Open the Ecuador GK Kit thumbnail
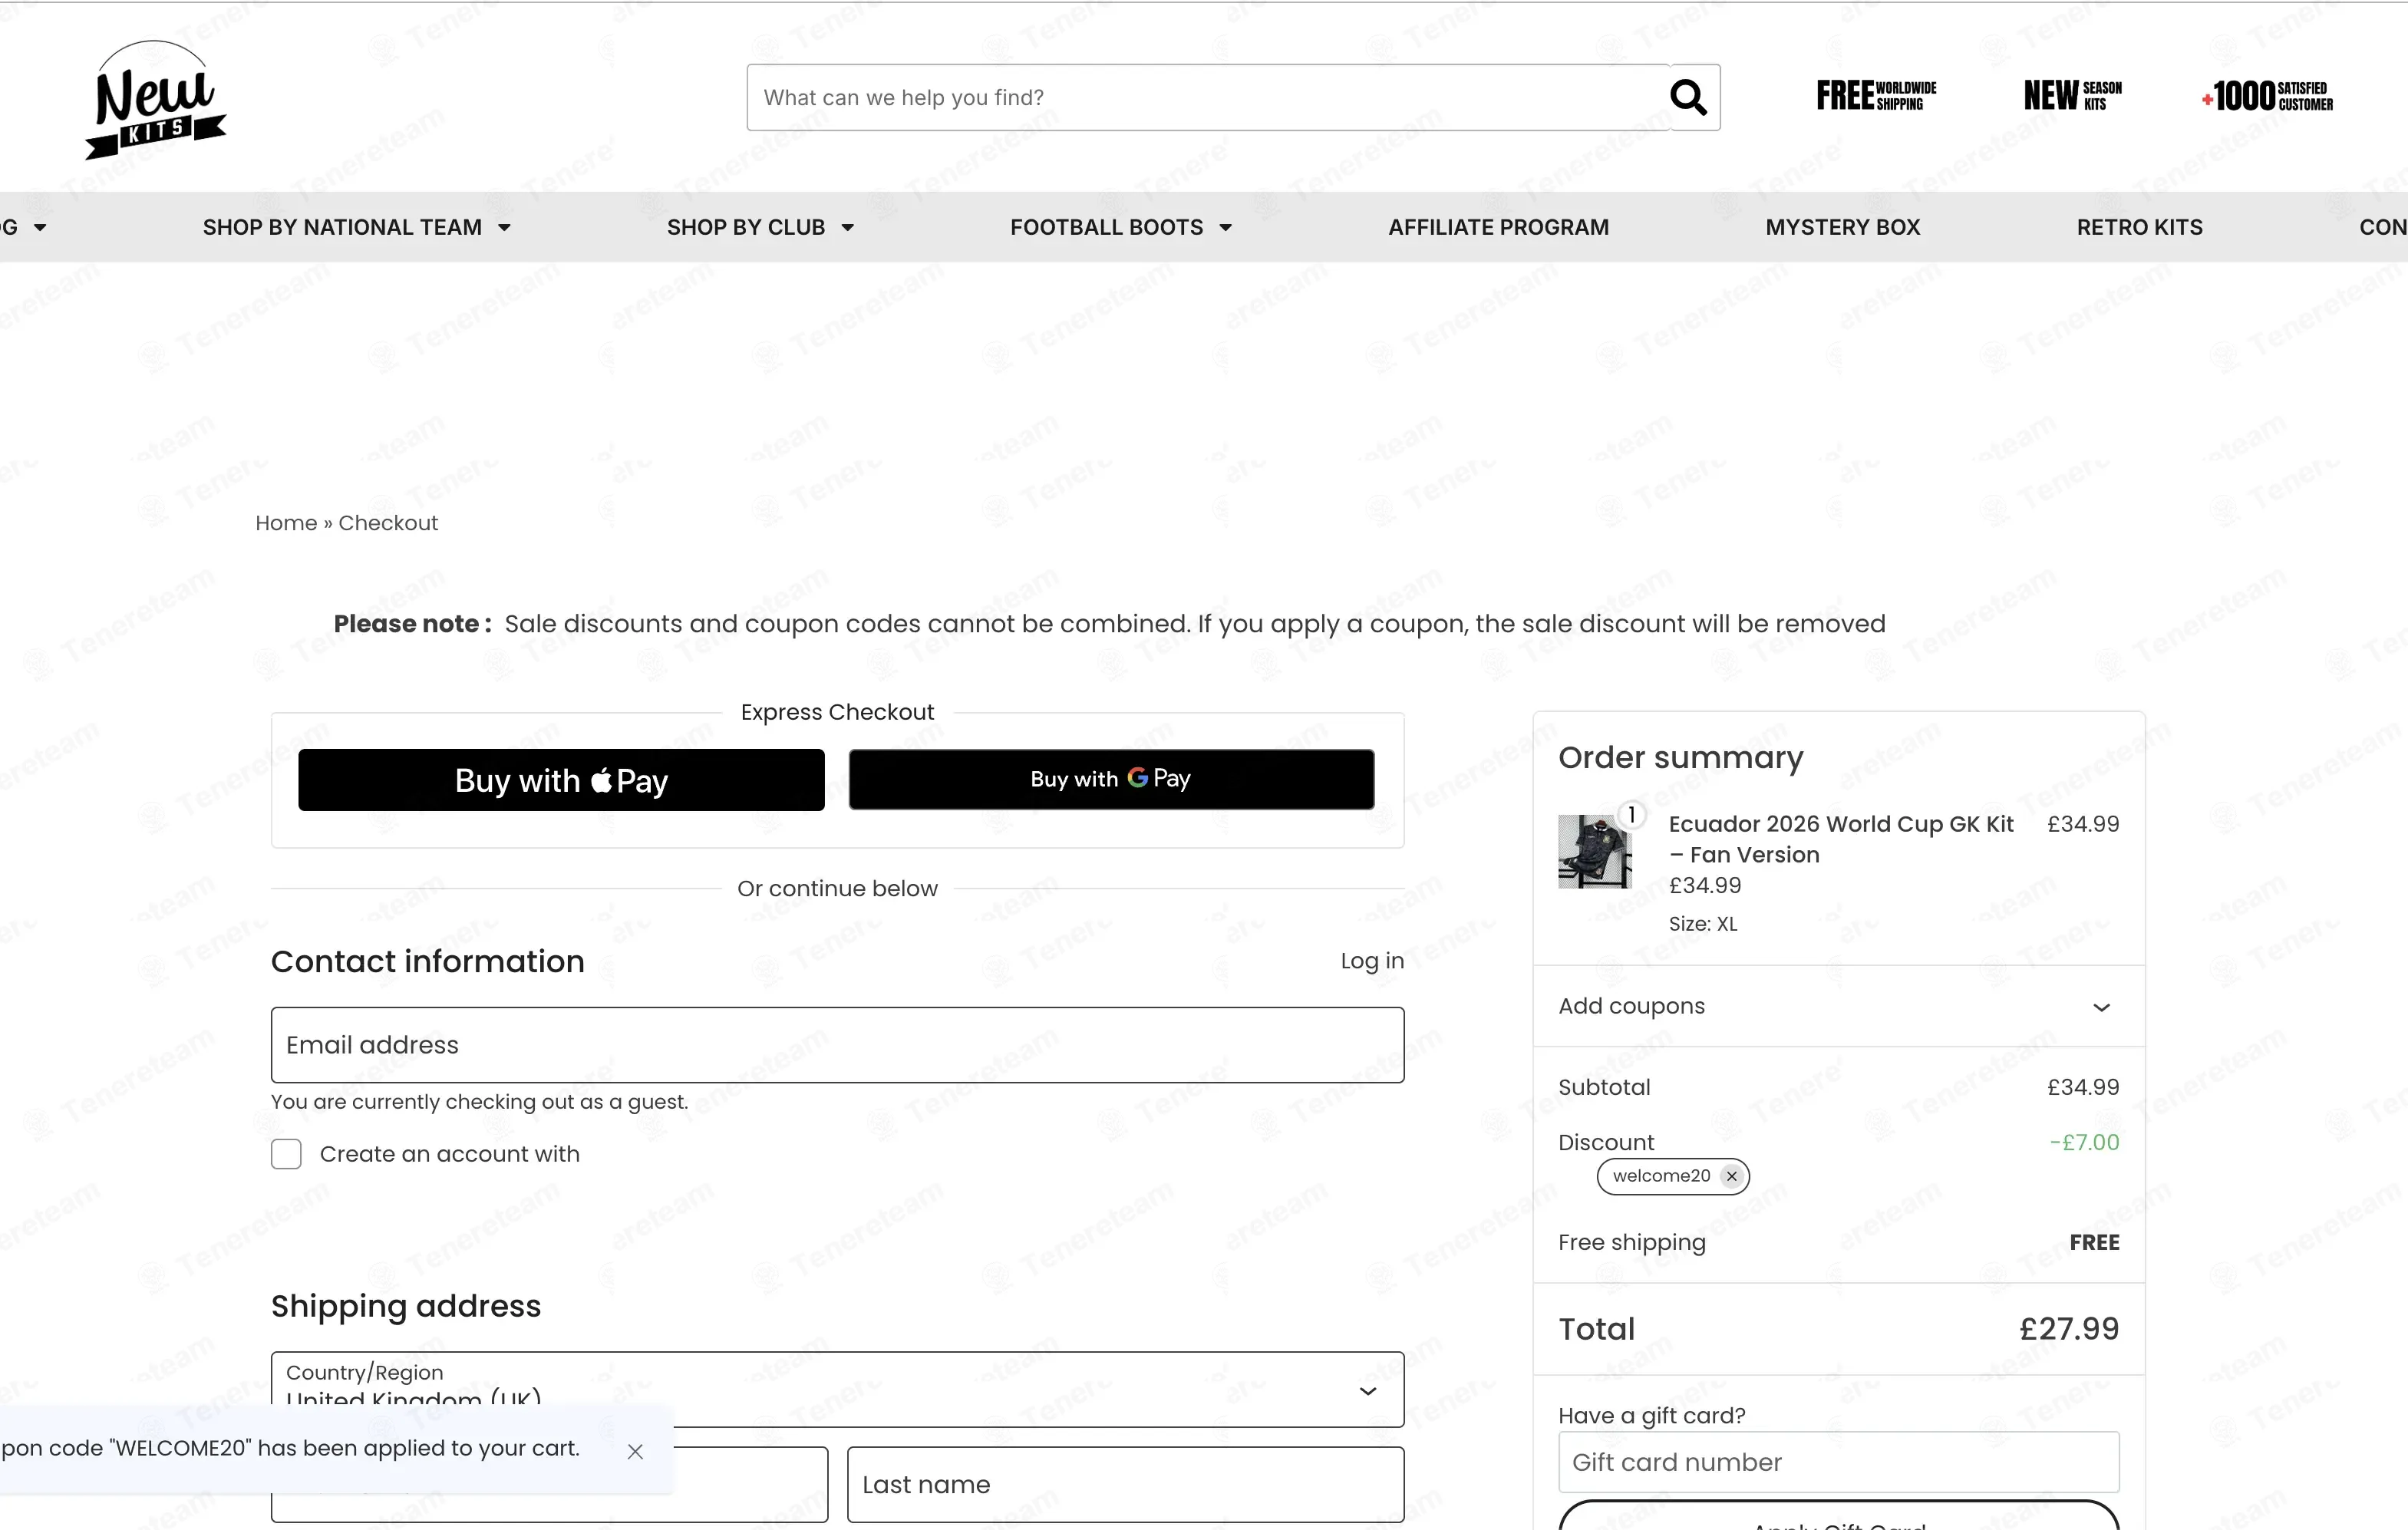 (x=1595, y=851)
